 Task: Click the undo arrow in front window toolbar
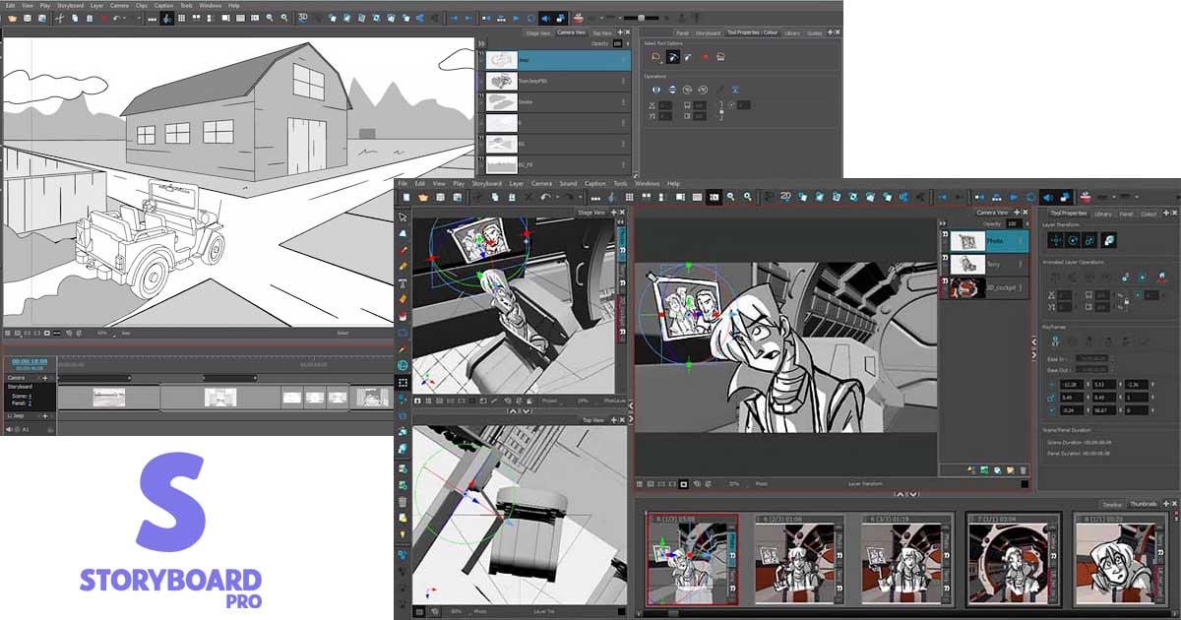545,197
